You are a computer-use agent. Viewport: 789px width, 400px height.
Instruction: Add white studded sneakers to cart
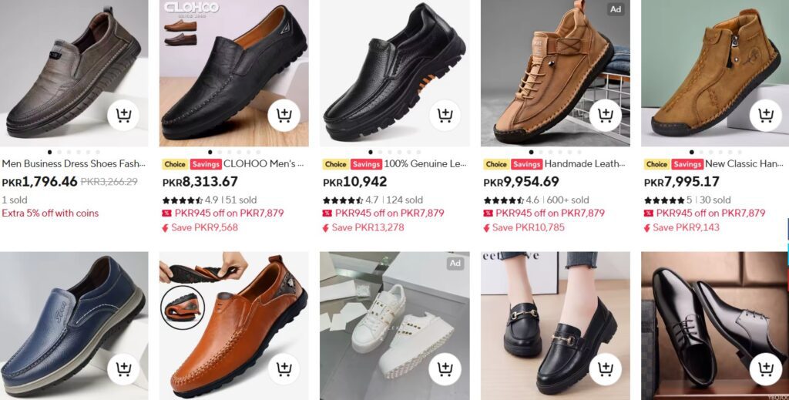pyautogui.click(x=445, y=369)
